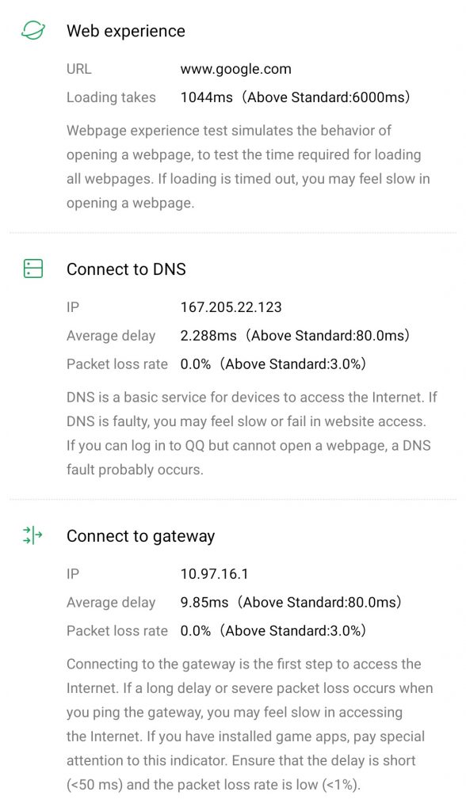Click the Packet loss rate label under gateway
466x811 pixels.
[117, 630]
